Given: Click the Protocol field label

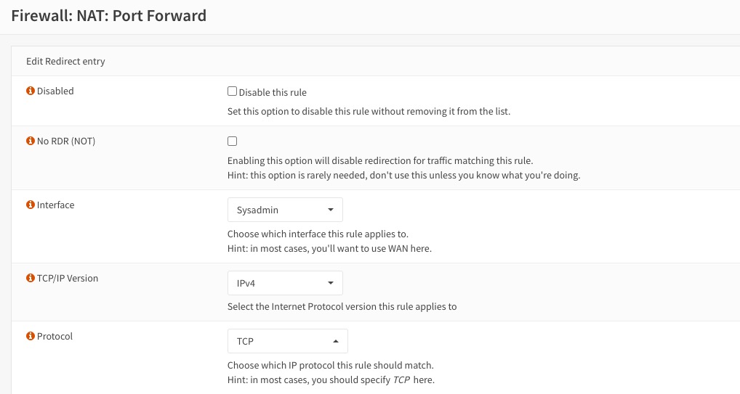Looking at the screenshot, I should click(x=55, y=336).
